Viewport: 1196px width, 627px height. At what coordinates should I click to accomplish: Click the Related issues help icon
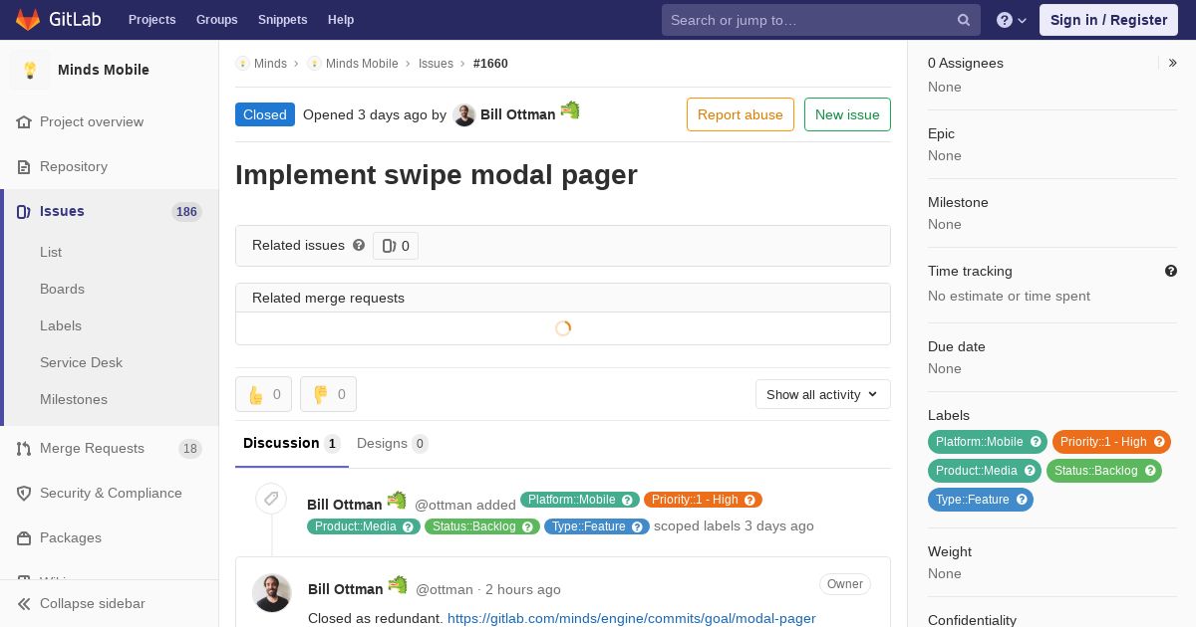click(359, 245)
